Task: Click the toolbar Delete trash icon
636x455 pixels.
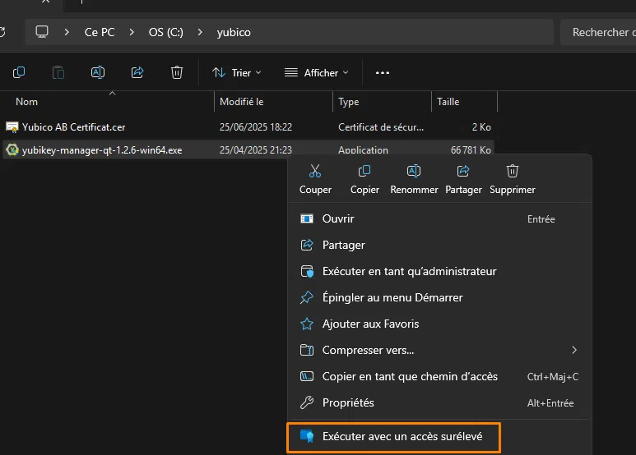Action: 177,72
